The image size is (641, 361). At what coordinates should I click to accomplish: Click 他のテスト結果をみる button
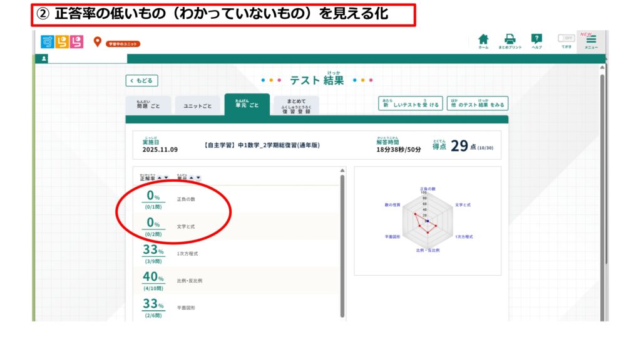coord(477,104)
